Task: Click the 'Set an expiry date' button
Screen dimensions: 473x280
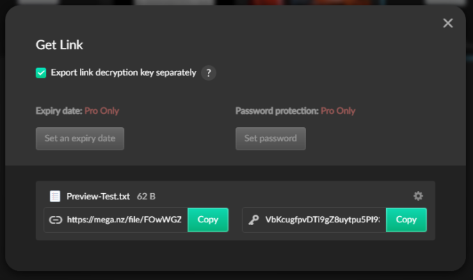Action: click(x=80, y=138)
